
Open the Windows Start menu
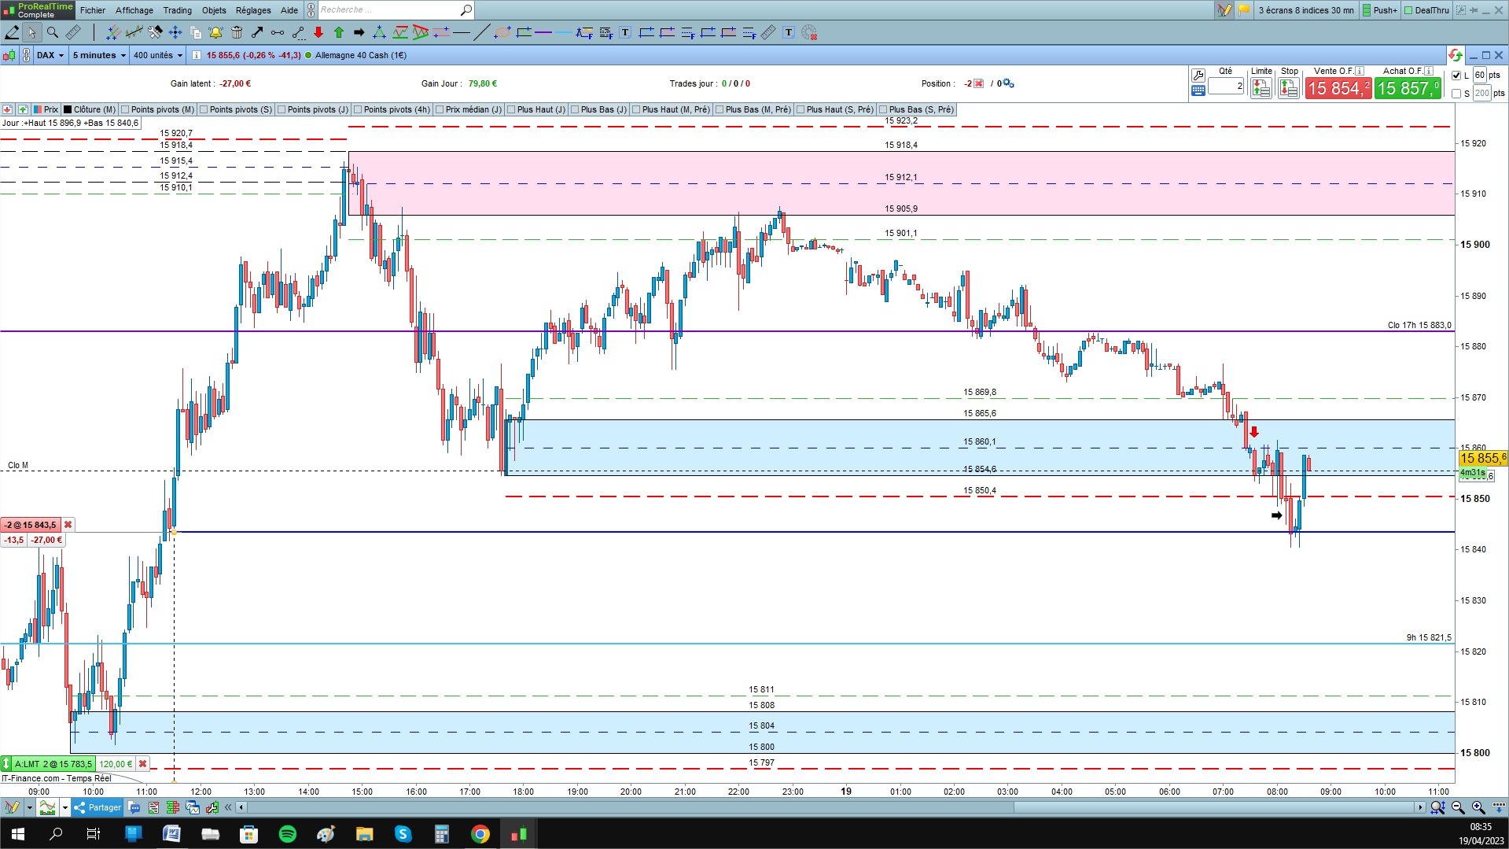click(17, 834)
